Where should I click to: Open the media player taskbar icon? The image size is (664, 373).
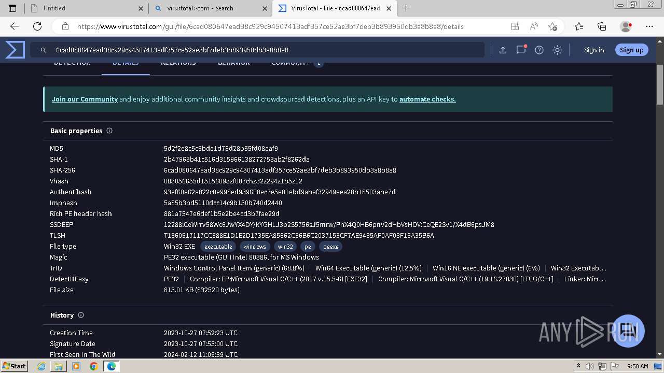76,366
